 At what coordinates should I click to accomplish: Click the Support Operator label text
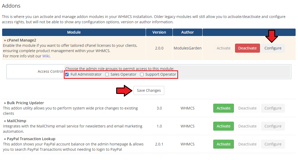point(161,74)
